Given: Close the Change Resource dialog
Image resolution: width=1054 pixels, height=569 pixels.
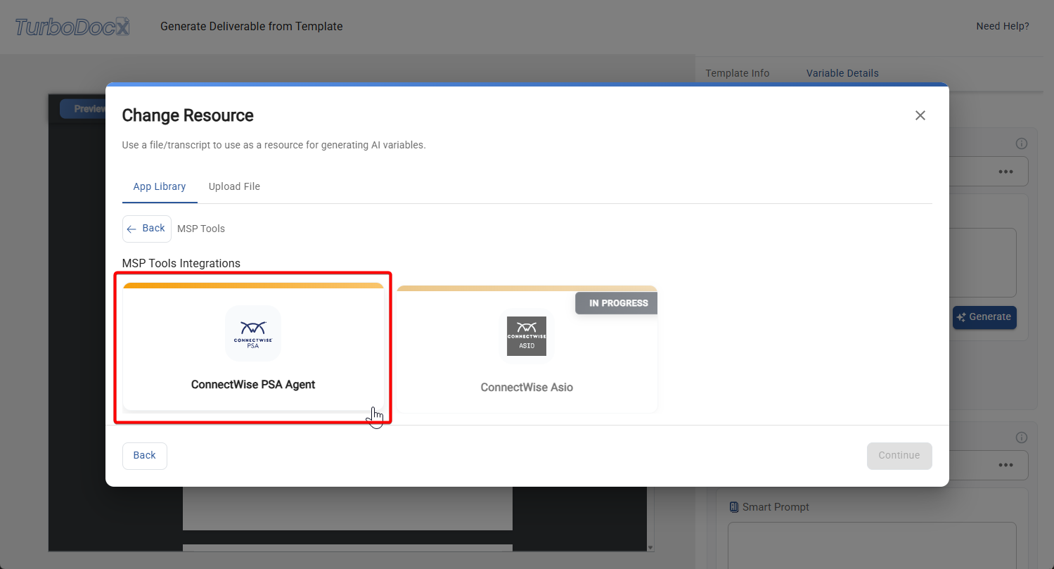Looking at the screenshot, I should [x=920, y=115].
